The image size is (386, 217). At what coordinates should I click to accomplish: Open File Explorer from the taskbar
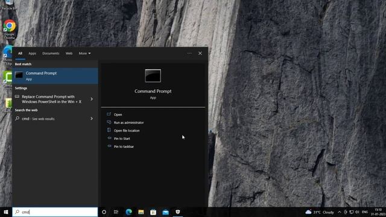(x=141, y=212)
